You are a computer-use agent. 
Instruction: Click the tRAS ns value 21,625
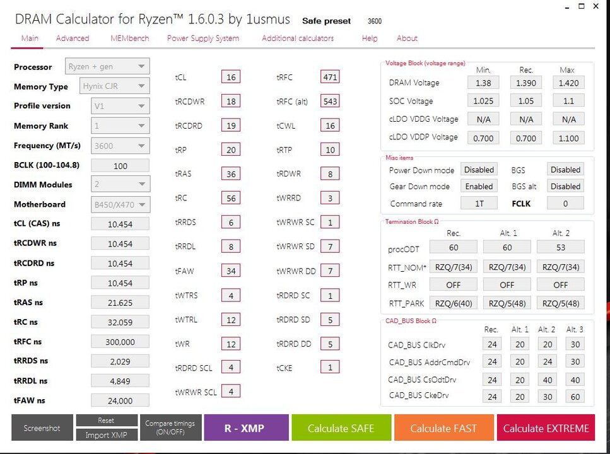click(120, 302)
